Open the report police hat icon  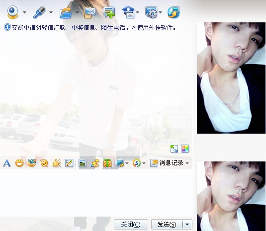tap(128, 12)
